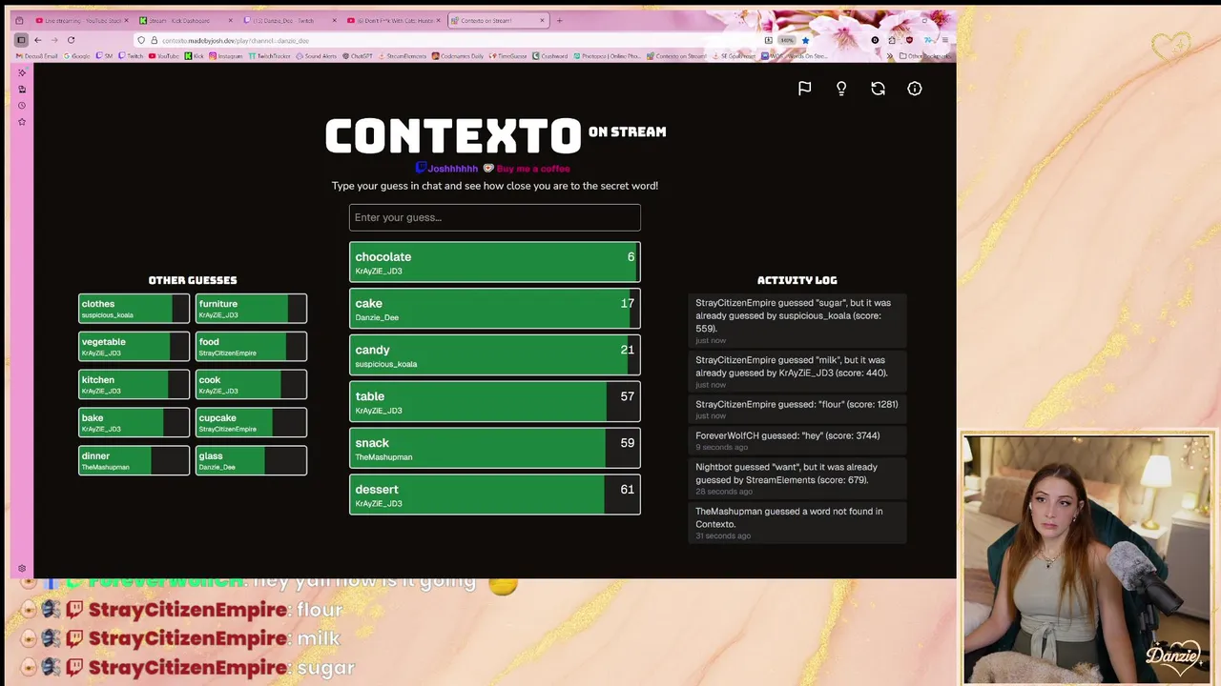Click the tracking protection shield icon
The height and width of the screenshot is (686, 1221).
(x=141, y=40)
